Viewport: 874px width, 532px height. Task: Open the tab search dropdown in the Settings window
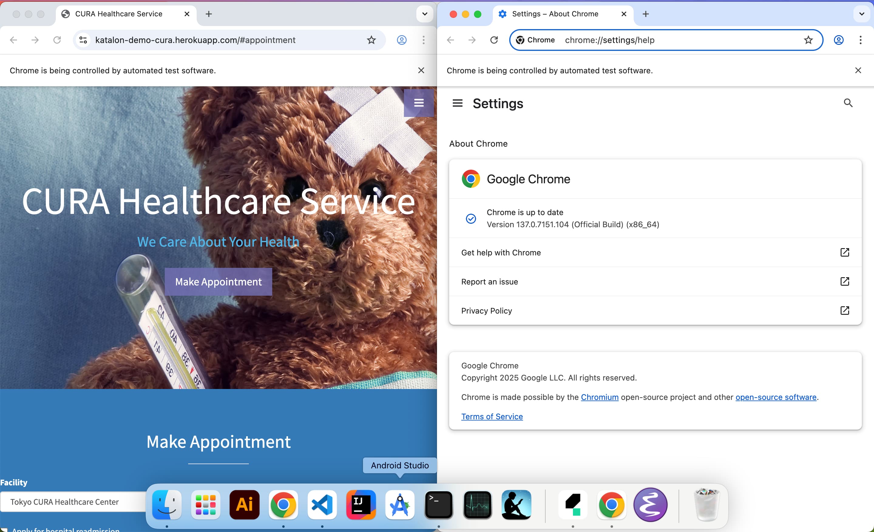tap(861, 14)
